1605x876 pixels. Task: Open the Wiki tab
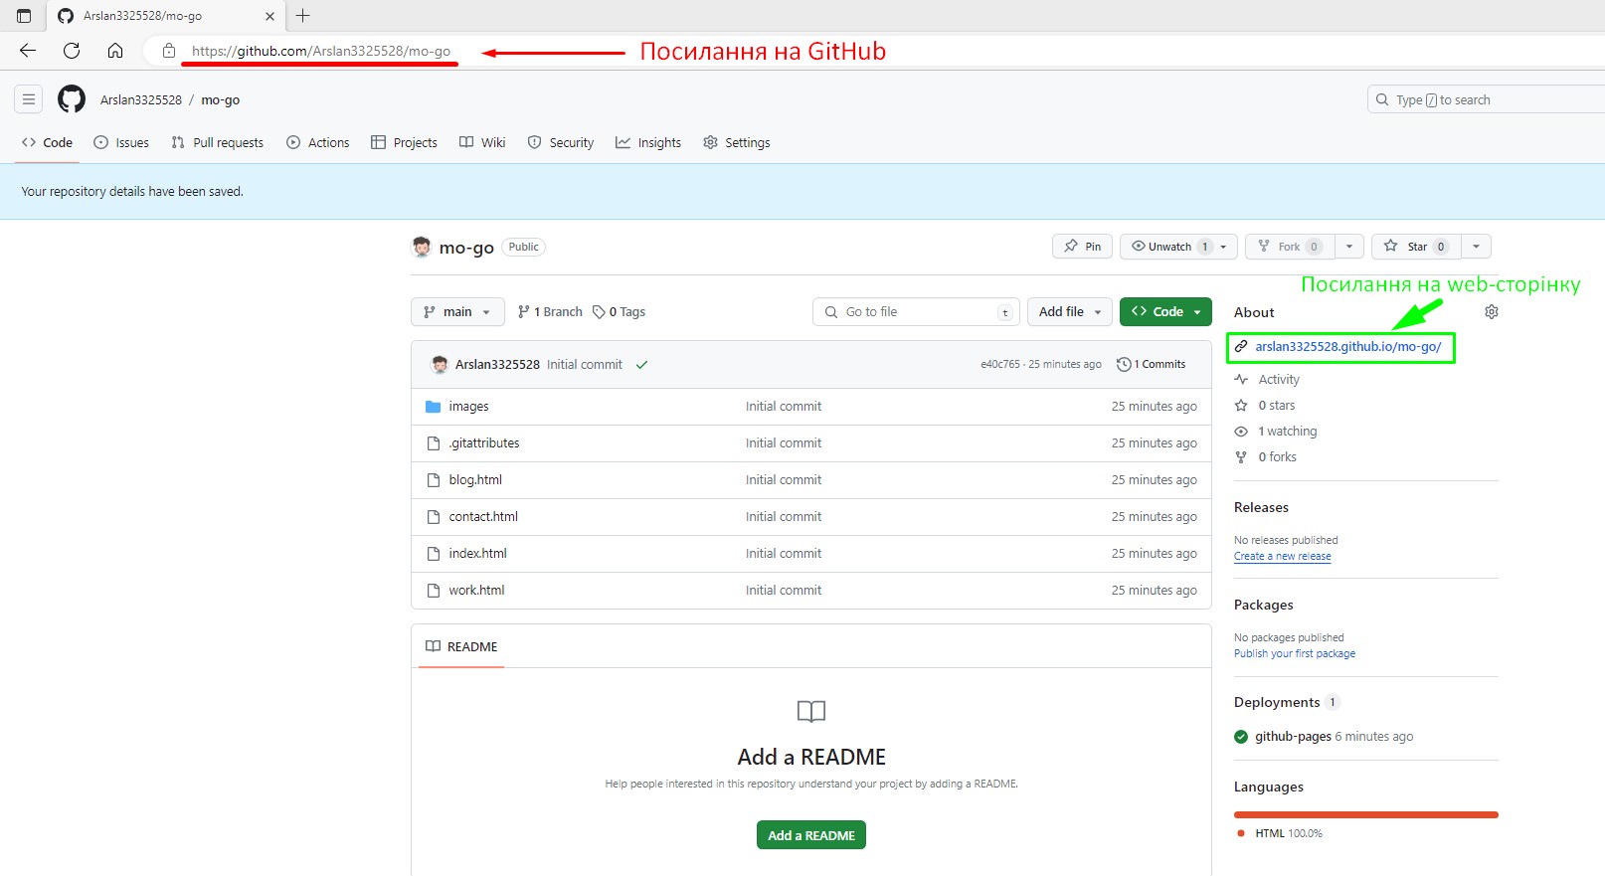click(482, 143)
